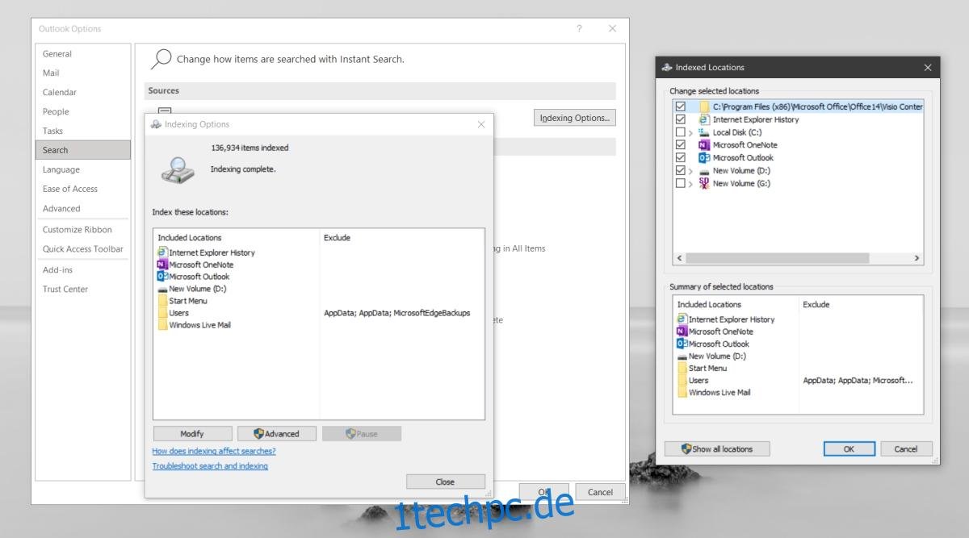Viewport: 969px width, 538px height.
Task: Click Show all locations button
Action: point(717,449)
